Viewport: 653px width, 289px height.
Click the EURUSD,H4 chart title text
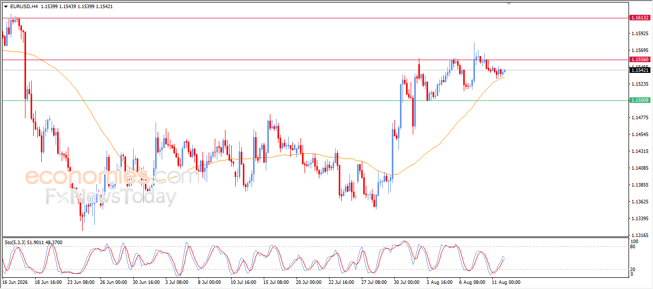23,7
